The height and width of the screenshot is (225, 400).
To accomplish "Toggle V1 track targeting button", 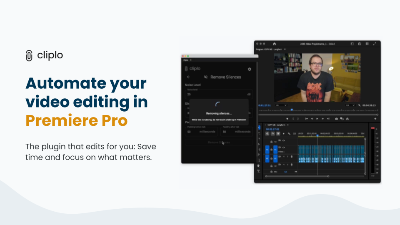I will pos(275,150).
